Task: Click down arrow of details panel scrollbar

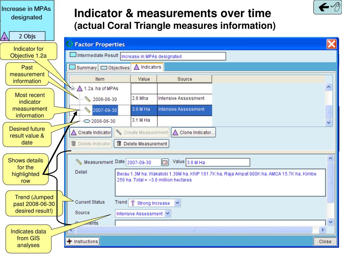Action: pyautogui.click(x=330, y=222)
